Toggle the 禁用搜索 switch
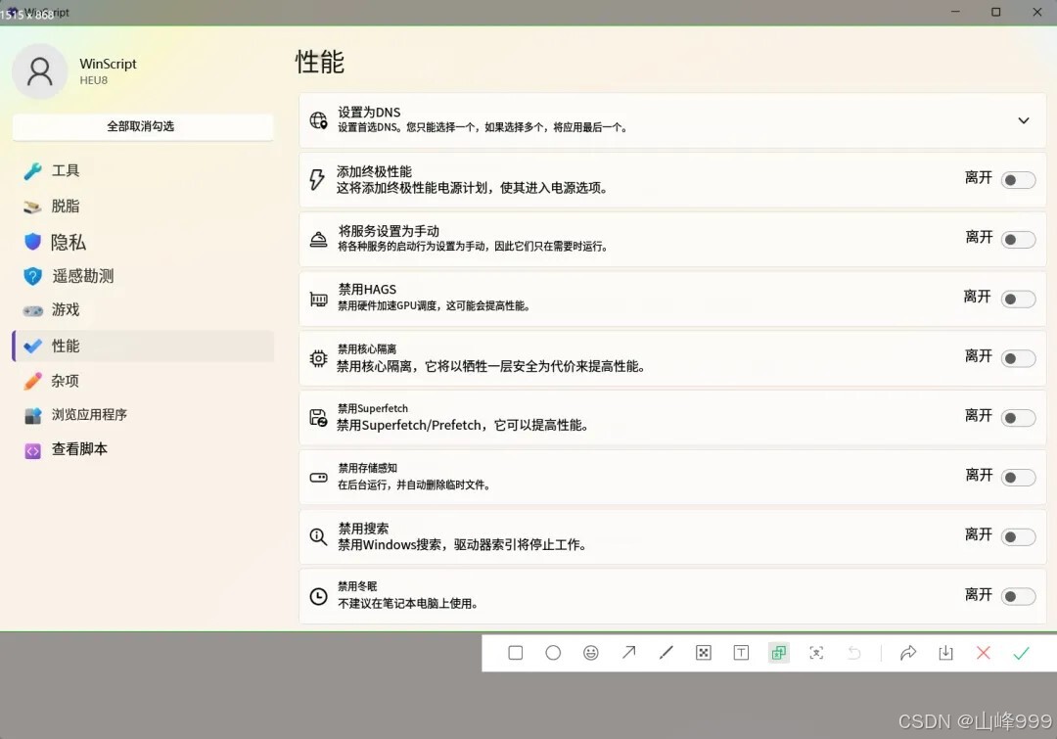 1018,536
